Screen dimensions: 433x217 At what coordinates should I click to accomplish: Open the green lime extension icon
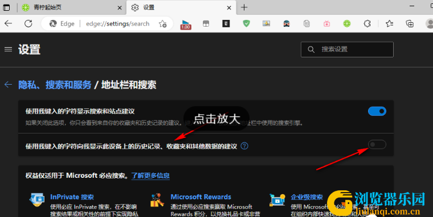pos(347,24)
